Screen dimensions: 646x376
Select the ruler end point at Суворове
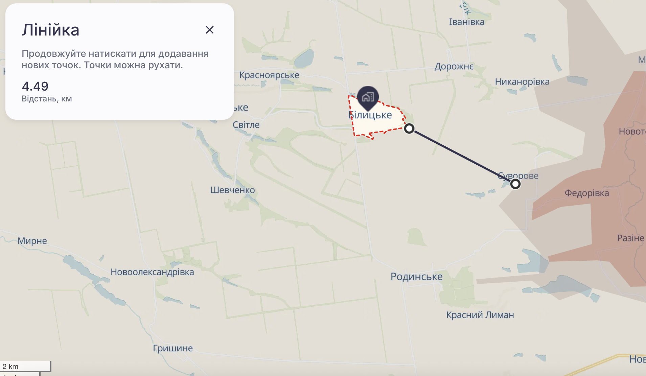tap(515, 184)
